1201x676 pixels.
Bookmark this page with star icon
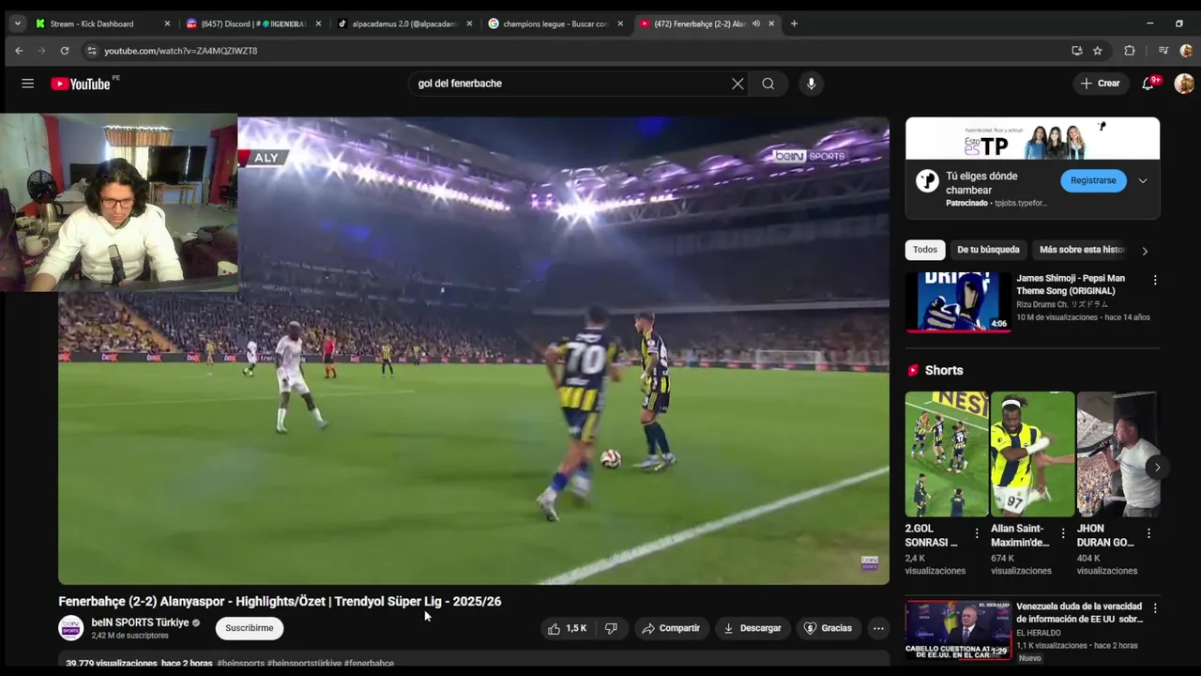click(x=1097, y=51)
